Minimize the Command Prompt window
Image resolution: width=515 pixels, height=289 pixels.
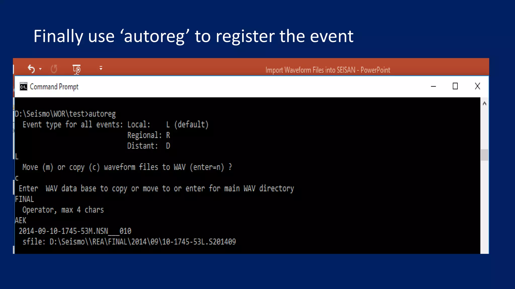click(433, 86)
